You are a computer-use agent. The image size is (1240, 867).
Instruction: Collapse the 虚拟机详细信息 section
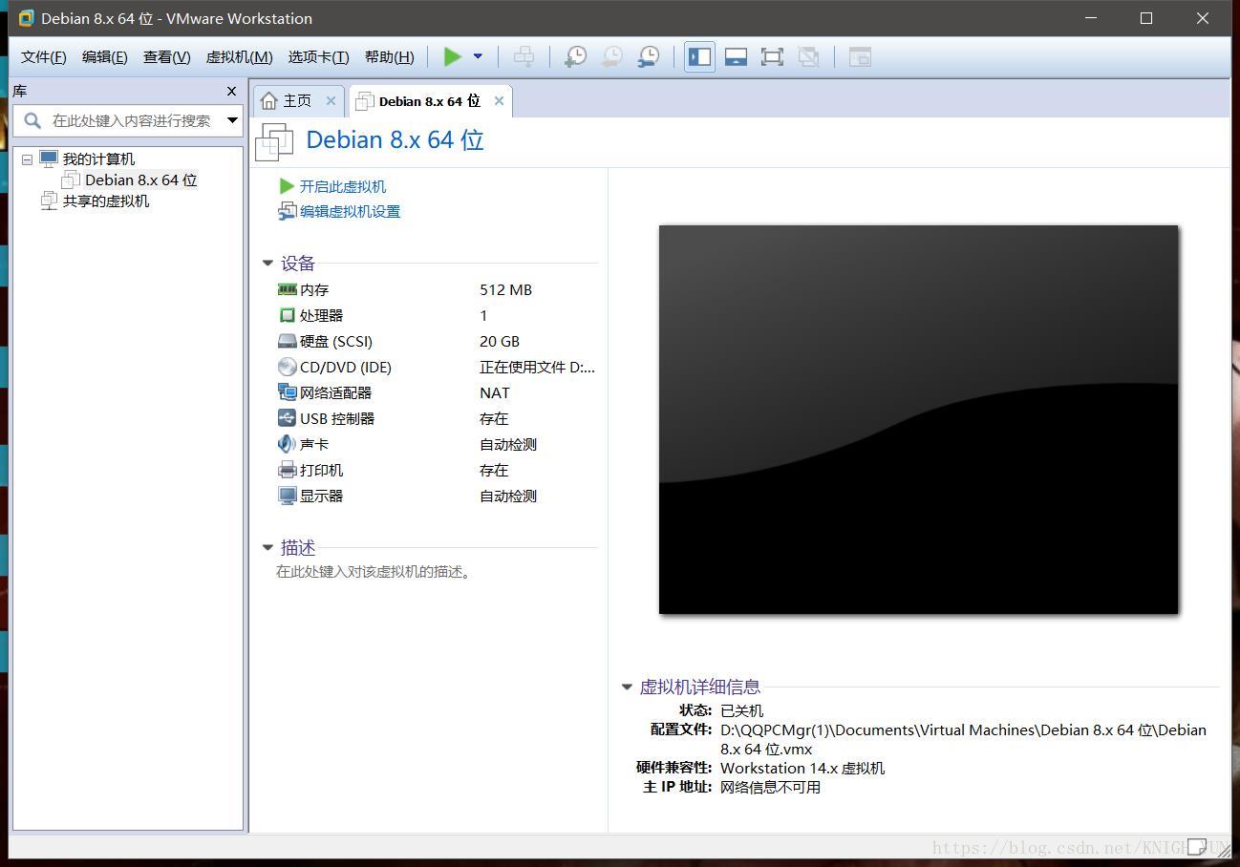[x=627, y=687]
